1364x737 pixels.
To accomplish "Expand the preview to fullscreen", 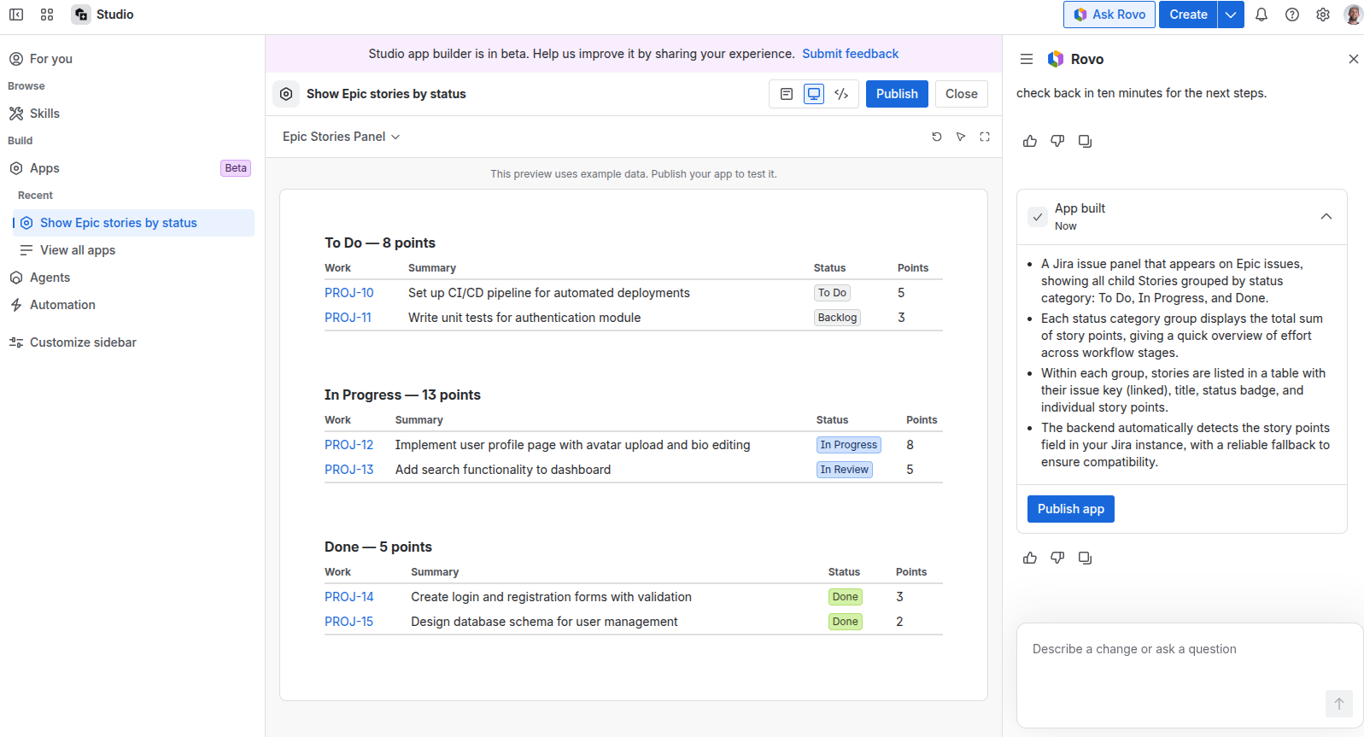I will pos(985,137).
